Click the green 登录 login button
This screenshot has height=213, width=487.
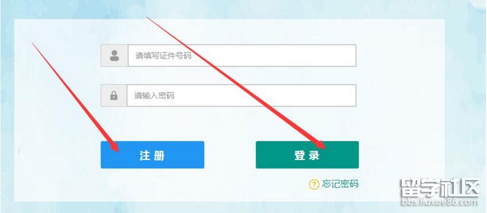click(307, 155)
